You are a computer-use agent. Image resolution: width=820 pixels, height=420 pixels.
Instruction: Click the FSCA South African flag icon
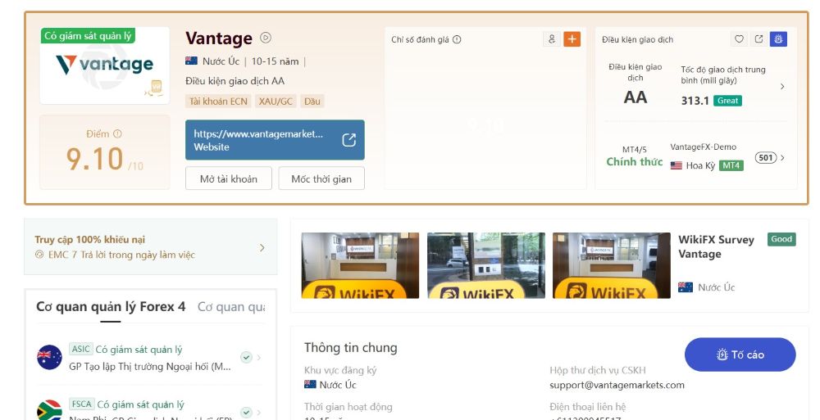pyautogui.click(x=50, y=411)
